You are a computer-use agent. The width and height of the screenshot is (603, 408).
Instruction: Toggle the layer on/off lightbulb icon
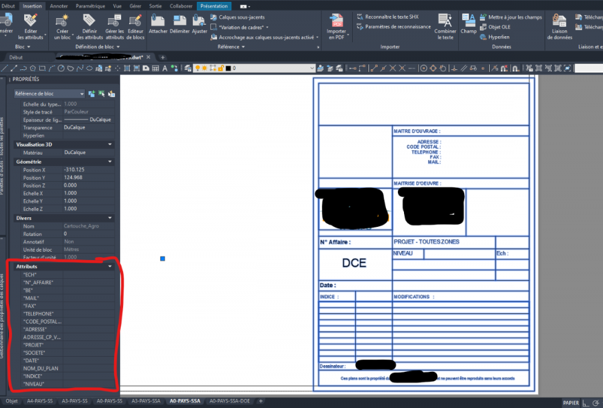pyautogui.click(x=198, y=69)
